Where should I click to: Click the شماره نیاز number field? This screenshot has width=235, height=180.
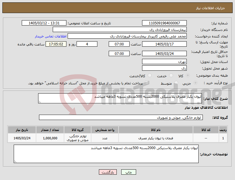click(x=164, y=23)
